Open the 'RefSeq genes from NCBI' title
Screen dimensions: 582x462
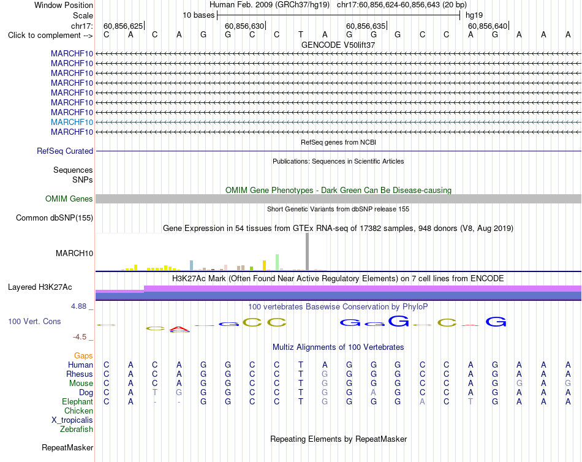point(338,142)
